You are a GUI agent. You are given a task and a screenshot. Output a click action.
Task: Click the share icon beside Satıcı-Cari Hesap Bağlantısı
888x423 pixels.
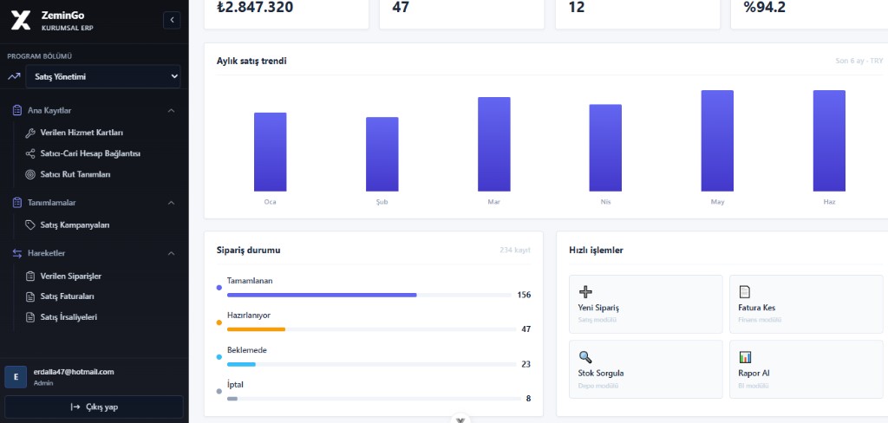(30, 153)
